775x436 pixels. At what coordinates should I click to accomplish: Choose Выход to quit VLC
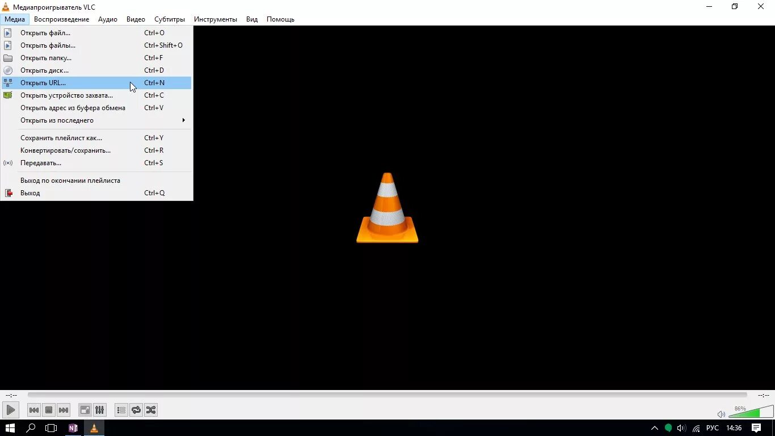pos(96,193)
